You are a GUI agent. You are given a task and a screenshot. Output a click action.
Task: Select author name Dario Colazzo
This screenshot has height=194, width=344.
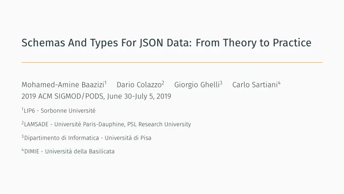139,85
